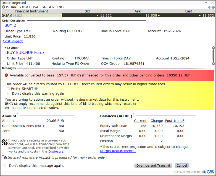The height and width of the screenshot is (176, 216).
Task: Click the help icon in the instrument header
Action: point(213,7)
